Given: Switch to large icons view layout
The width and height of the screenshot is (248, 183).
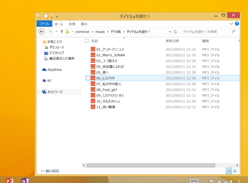Looking at the screenshot, I should point(235,171).
